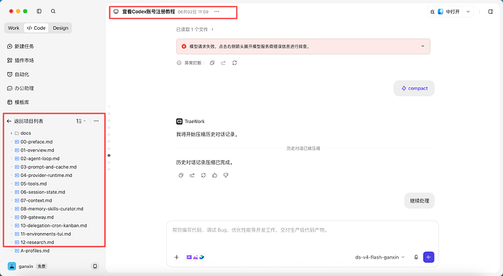Image resolution: width=503 pixels, height=276 pixels.
Task: Switch to the Work tab
Action: coord(13,28)
